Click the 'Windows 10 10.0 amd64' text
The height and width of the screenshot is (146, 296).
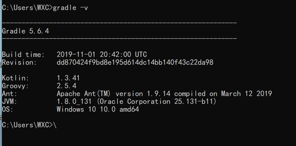coord(98,109)
